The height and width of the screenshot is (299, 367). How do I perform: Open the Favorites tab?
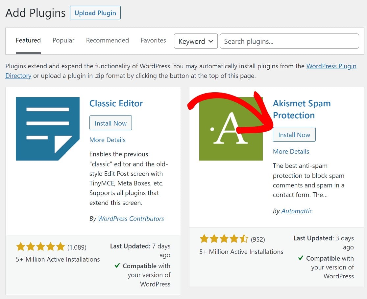pyautogui.click(x=153, y=40)
